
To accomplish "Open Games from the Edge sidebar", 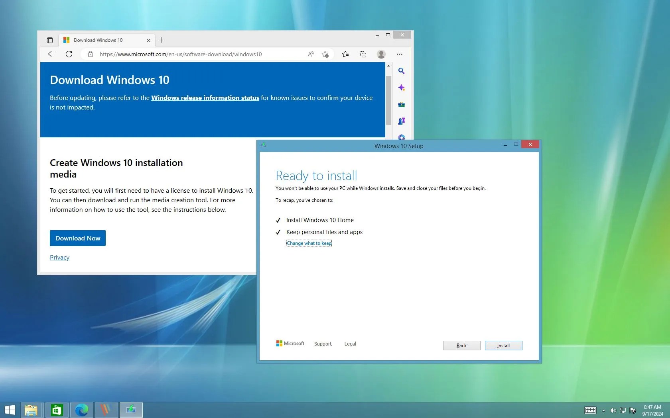I will point(402,121).
